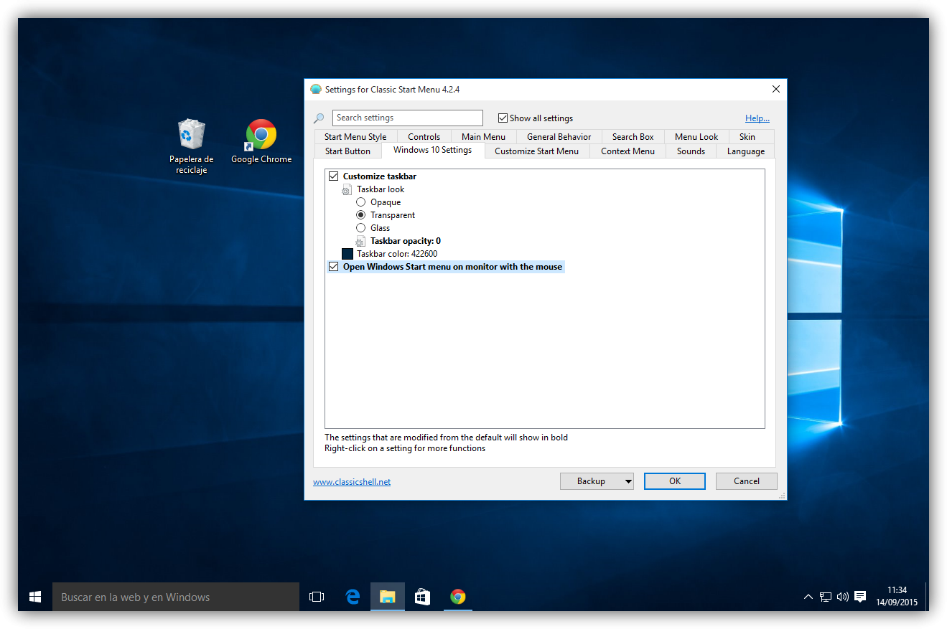
Task: Show hidden system tray icons
Action: click(x=808, y=597)
